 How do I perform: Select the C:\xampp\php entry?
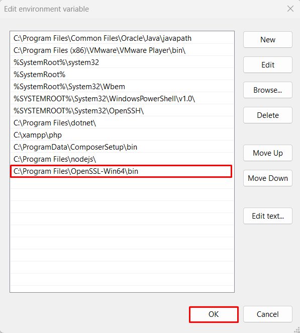pyautogui.click(x=122, y=135)
